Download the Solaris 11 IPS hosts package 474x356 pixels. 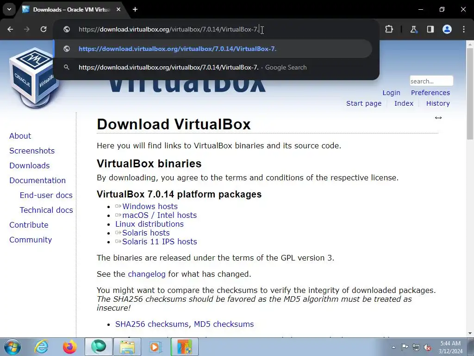tap(159, 242)
